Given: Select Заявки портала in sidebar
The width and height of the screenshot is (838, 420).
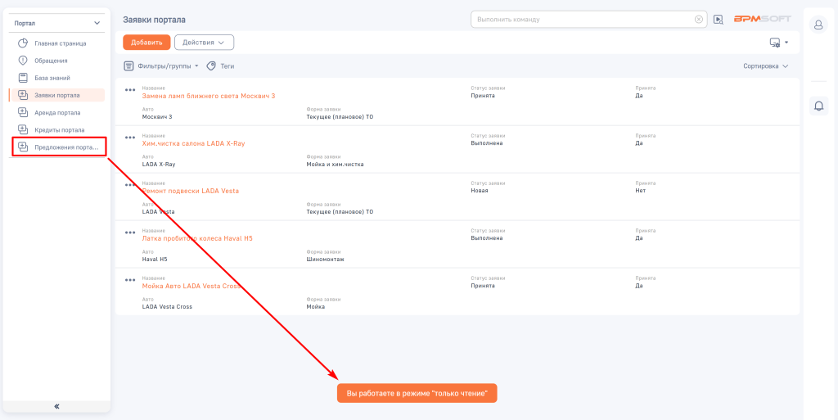Looking at the screenshot, I should click(56, 95).
